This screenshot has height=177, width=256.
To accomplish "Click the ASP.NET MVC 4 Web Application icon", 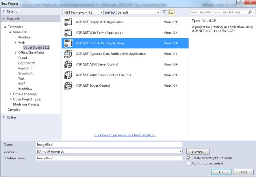I will tap(68, 43).
